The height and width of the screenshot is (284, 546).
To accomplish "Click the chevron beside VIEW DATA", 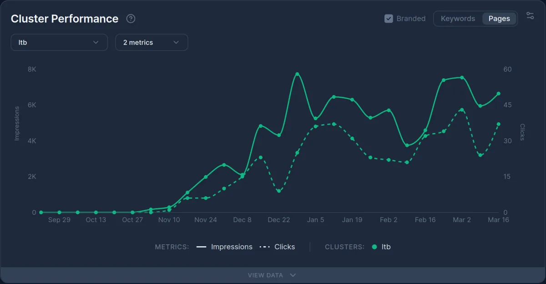I will (x=293, y=275).
